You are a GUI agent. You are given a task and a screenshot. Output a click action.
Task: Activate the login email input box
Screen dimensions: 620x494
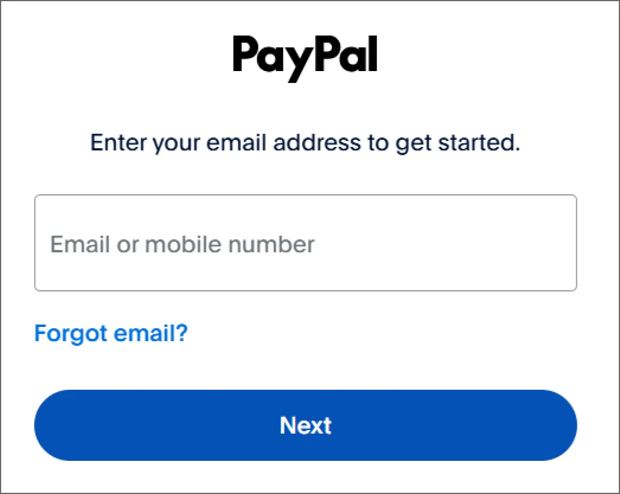coord(306,243)
